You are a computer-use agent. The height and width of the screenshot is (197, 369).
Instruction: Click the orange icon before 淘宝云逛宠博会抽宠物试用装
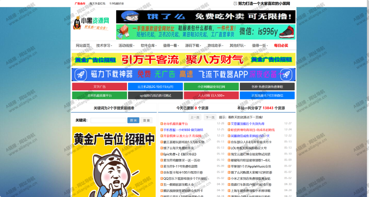point(229,154)
